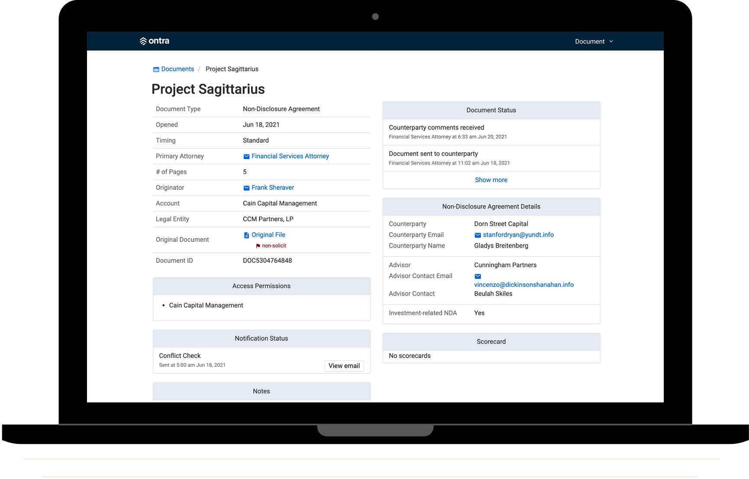
Task: Click the Opened date Jun 18, 2021
Action: click(261, 125)
